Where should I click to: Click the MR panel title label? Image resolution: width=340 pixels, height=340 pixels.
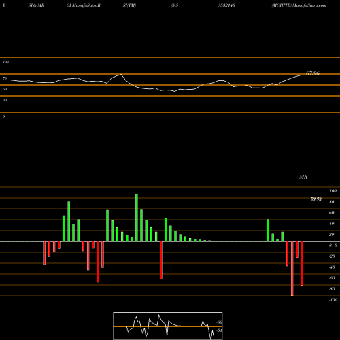coord(303,177)
